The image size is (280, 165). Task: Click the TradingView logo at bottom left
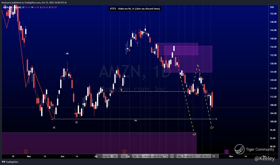click(10, 162)
